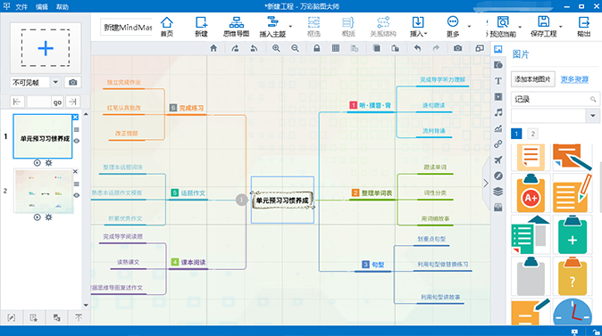
Task: Click the undo arrow icon
Action: 417,48
